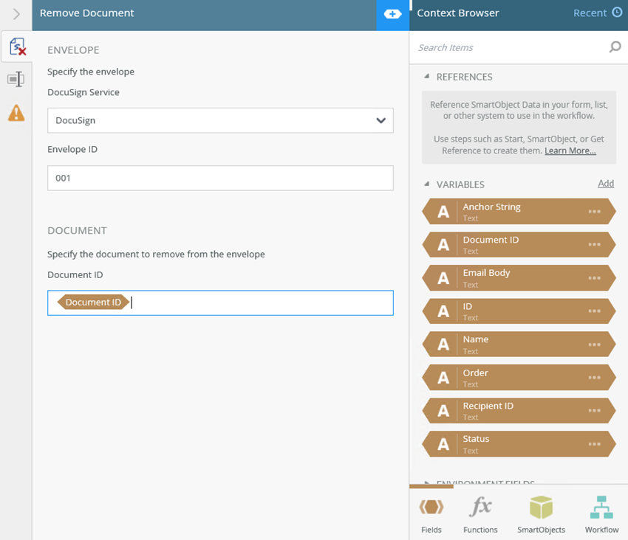Click the Add variable link
This screenshot has width=628, height=540.
pos(605,184)
